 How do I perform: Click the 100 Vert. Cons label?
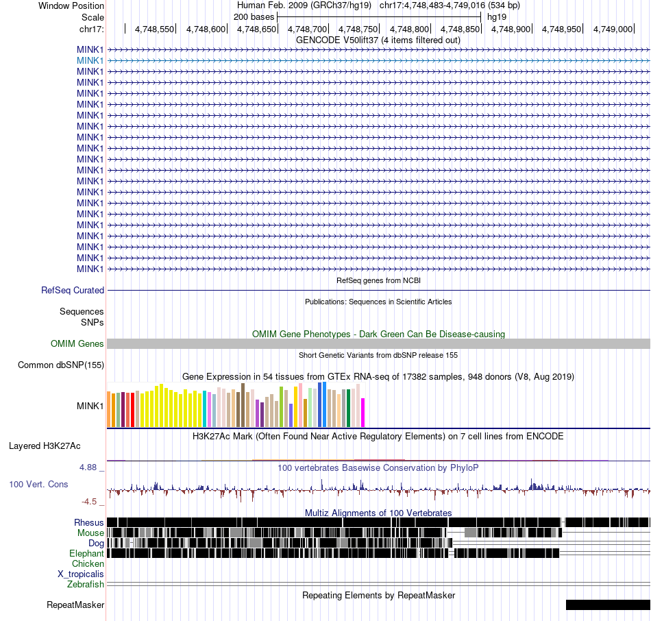[x=38, y=485]
